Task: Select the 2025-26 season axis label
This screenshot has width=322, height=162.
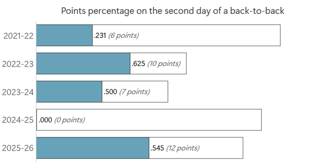Action: coord(18,148)
